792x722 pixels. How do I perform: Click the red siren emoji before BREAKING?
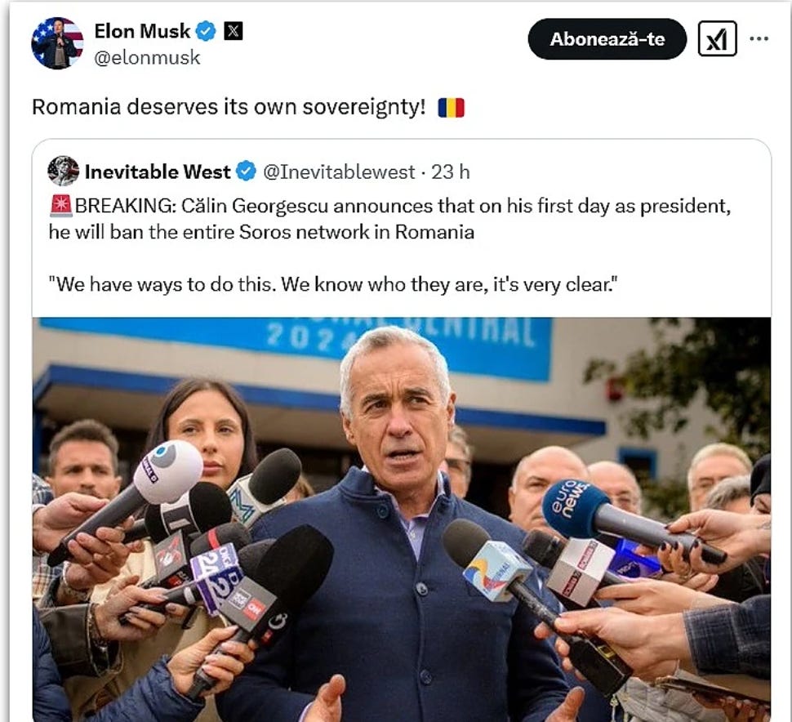click(61, 206)
